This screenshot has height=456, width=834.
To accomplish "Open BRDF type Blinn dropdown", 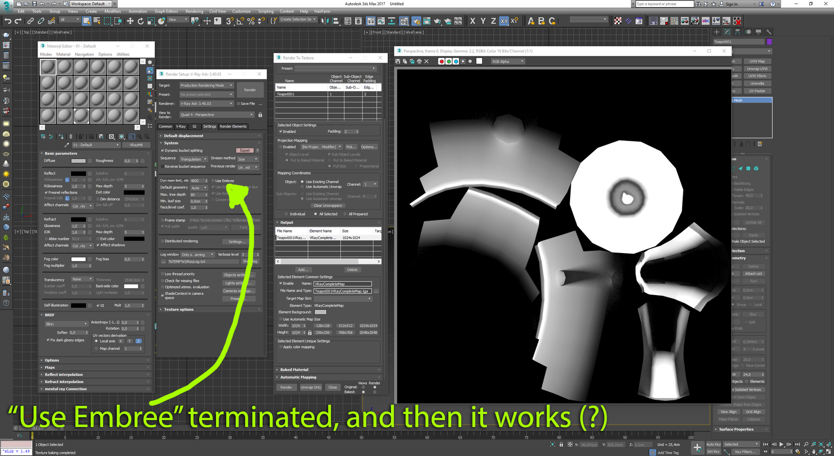I will (x=66, y=324).
